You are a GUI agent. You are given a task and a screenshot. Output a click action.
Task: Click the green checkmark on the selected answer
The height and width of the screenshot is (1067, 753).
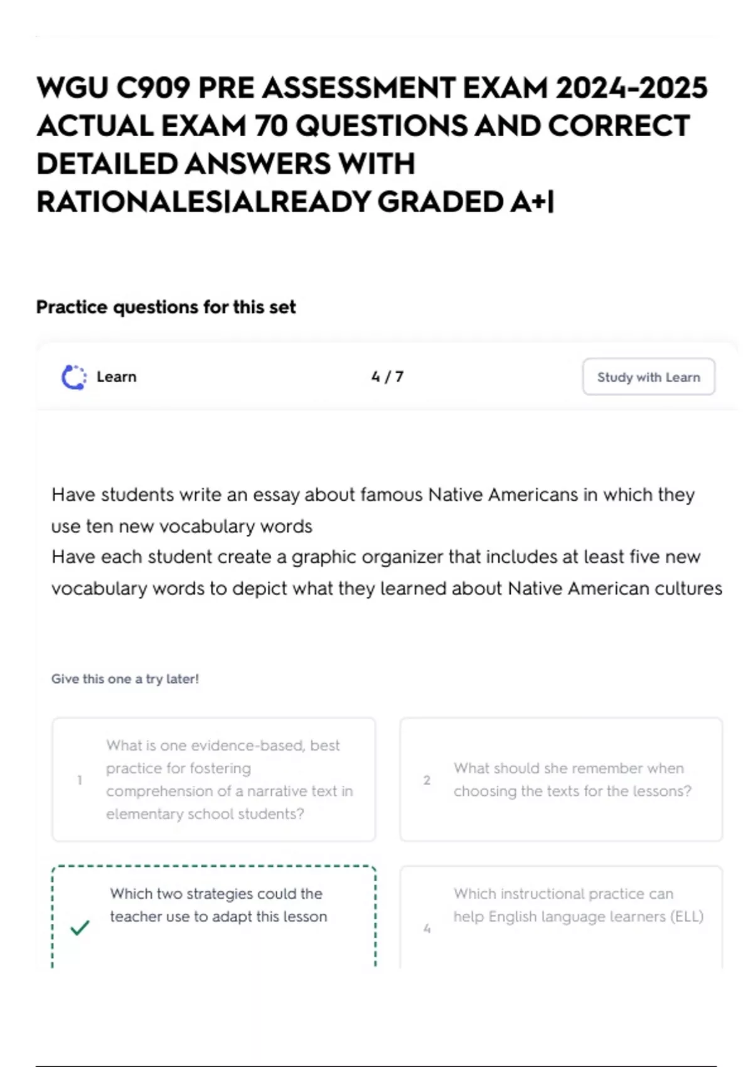[80, 927]
